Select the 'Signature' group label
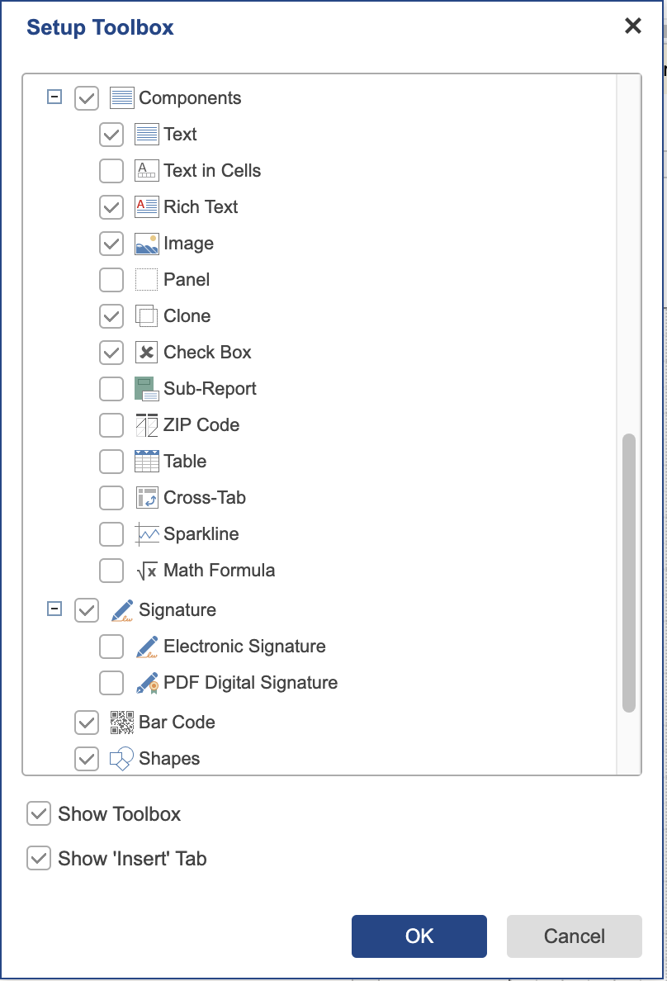Viewport: 667px width, 981px height. click(x=177, y=610)
